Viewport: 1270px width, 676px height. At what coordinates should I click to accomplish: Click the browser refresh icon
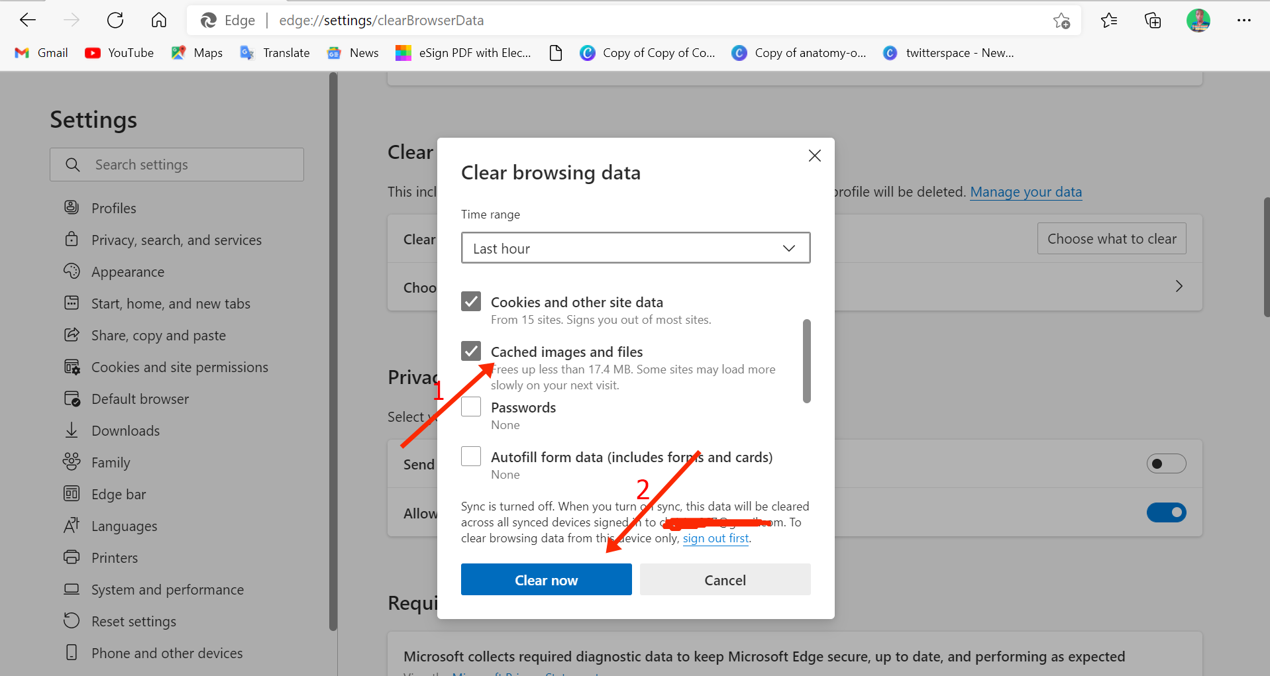pos(115,21)
